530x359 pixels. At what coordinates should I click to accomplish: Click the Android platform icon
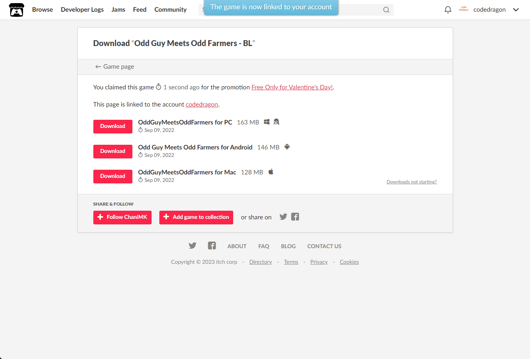pos(287,147)
